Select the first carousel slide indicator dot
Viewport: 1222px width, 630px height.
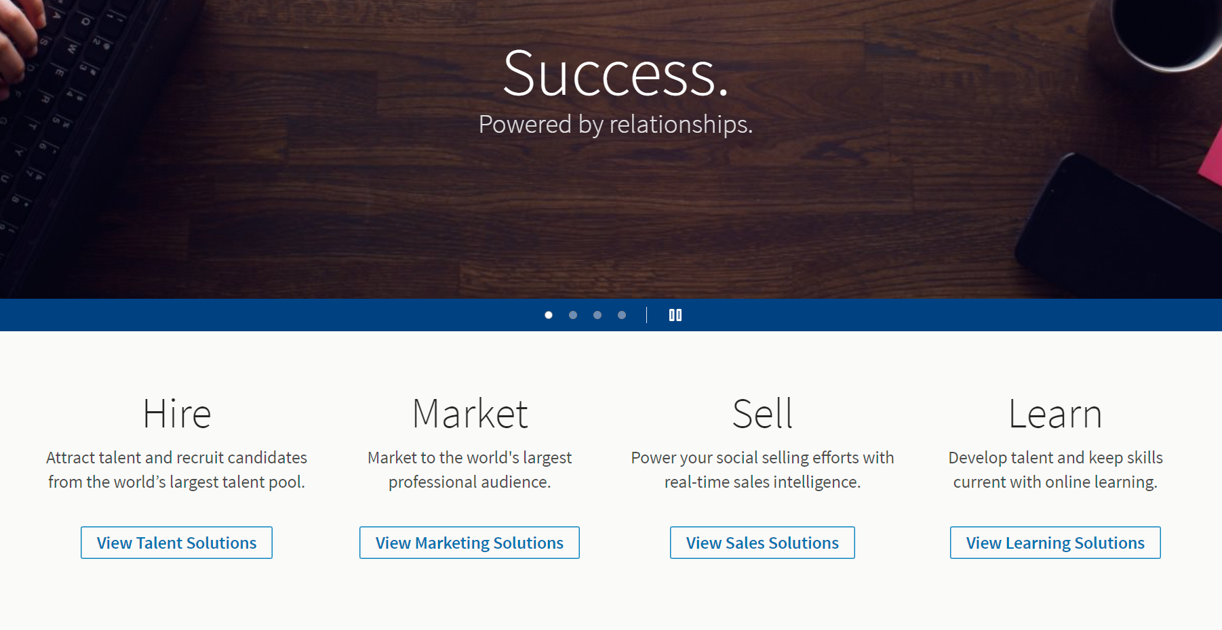tap(549, 315)
